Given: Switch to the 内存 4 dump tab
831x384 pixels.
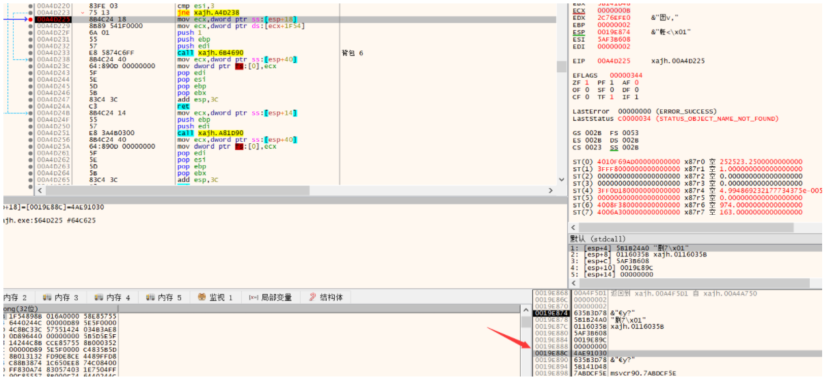Looking at the screenshot, I should click(113, 297).
